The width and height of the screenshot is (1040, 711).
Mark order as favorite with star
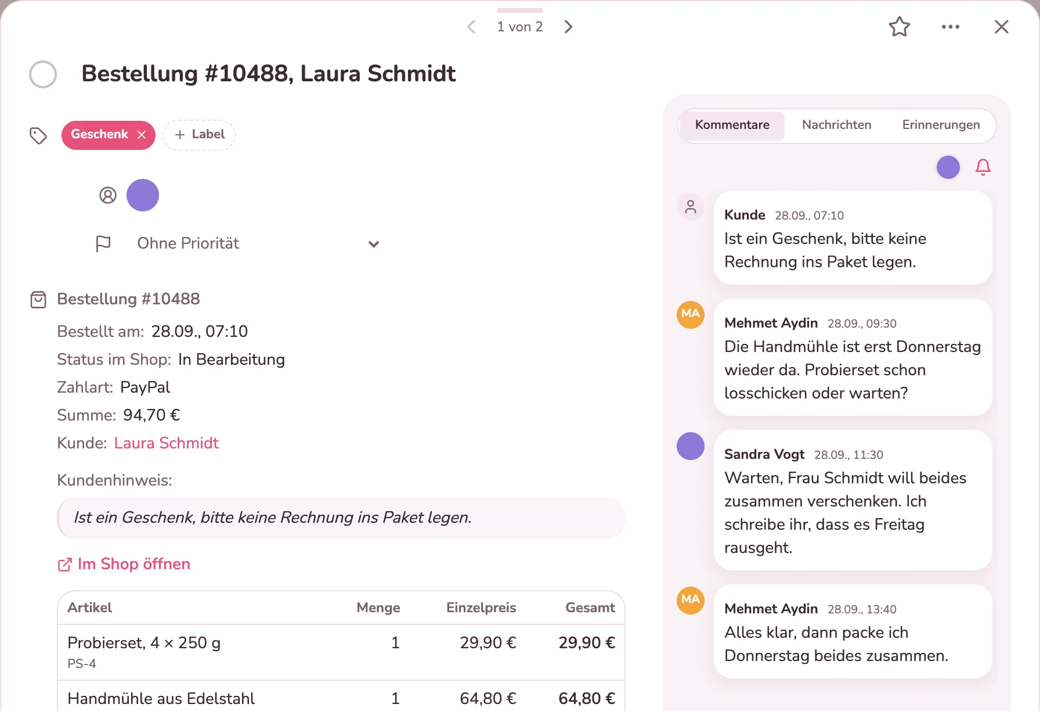(900, 27)
